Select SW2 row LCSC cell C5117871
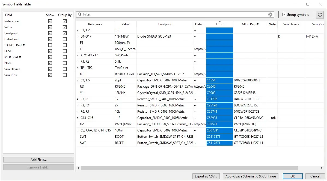This screenshot has height=181, width=327. tap(220, 143)
